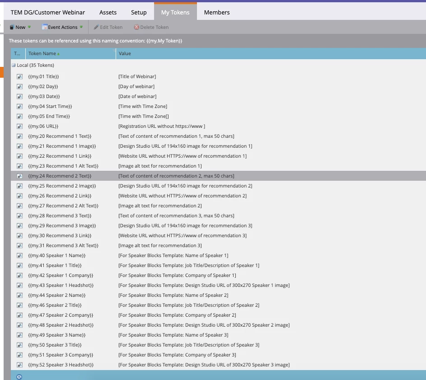426x380 pixels.
Task: Select the {{my.06 URL}} token name
Action: 43,127
